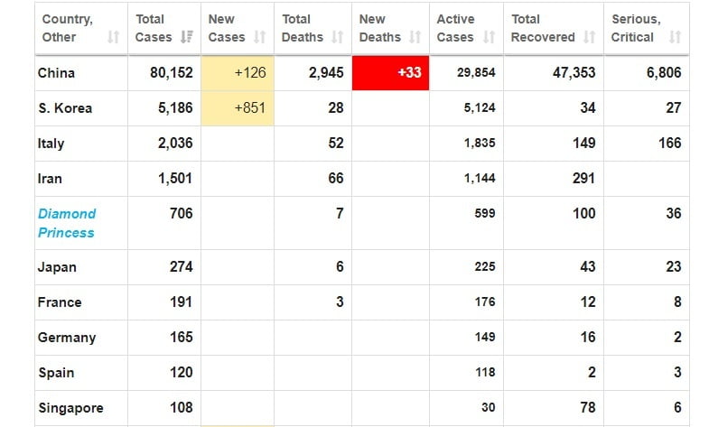Click the Serious, Critical sort arrows
Viewport: 709px width, 427px height.
click(x=675, y=37)
